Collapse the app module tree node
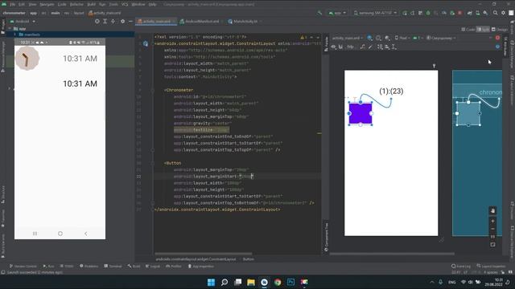Image resolution: width=515 pixels, height=289 pixels. tap(10, 29)
